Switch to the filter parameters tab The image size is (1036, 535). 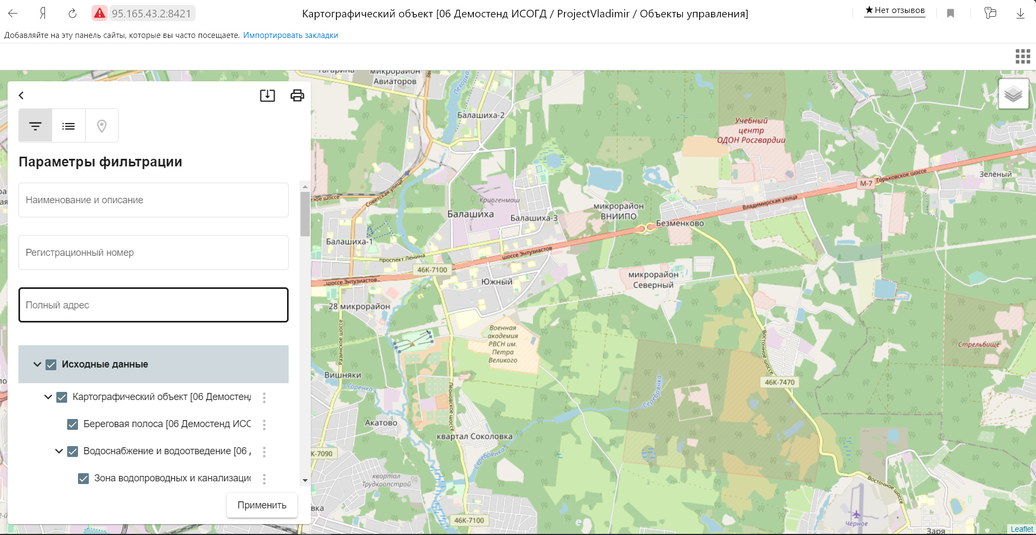(35, 126)
